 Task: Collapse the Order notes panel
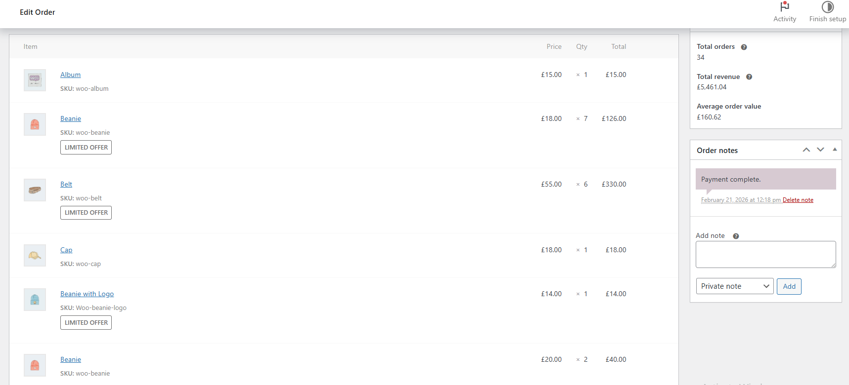click(835, 150)
